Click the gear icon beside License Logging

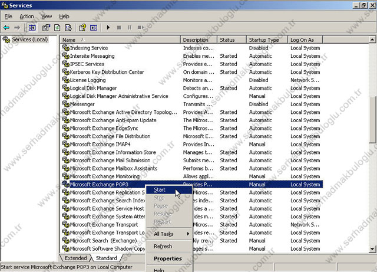pyautogui.click(x=65, y=80)
